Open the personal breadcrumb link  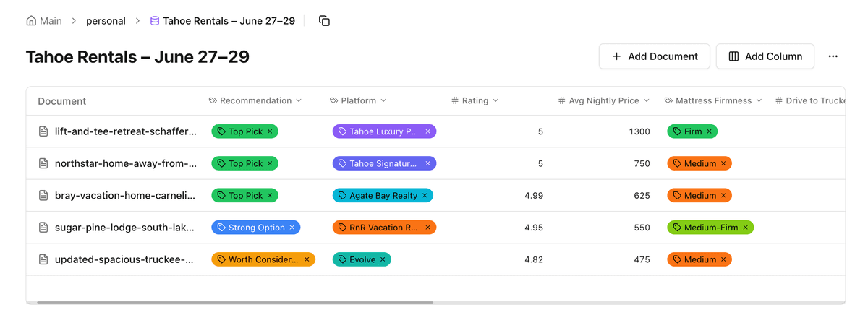[106, 21]
